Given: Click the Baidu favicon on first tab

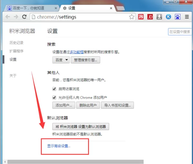Looking at the screenshot, I should click(x=9, y=8).
